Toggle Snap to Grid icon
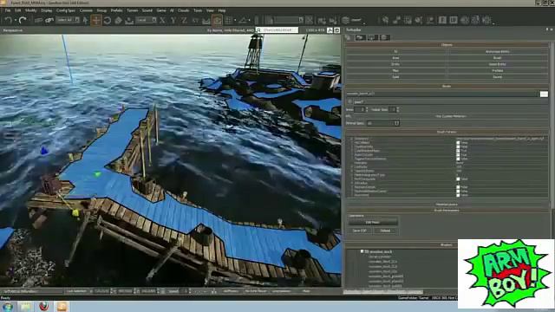The image size is (555, 312). (228, 20)
